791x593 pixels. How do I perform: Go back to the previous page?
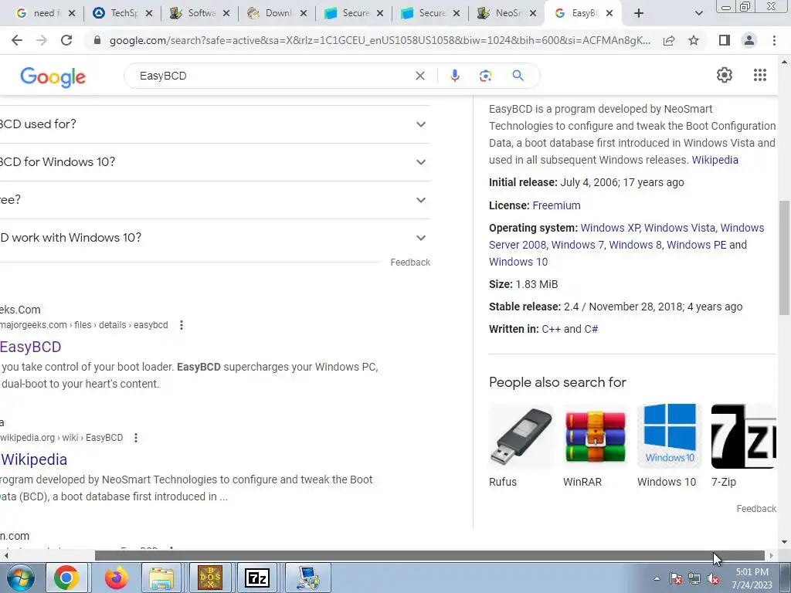[x=17, y=40]
